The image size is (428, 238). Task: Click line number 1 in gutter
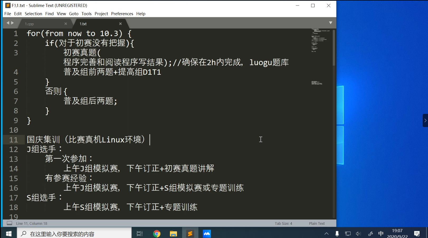tap(16, 34)
